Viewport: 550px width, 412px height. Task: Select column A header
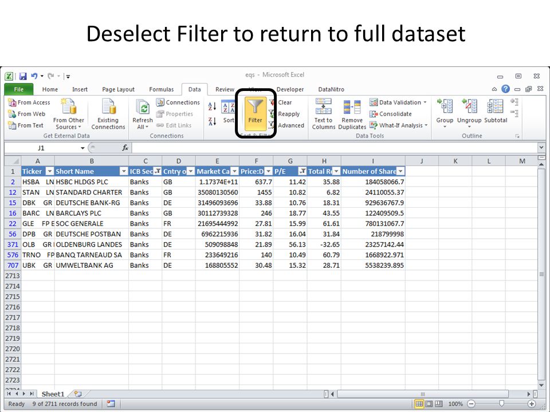38,161
